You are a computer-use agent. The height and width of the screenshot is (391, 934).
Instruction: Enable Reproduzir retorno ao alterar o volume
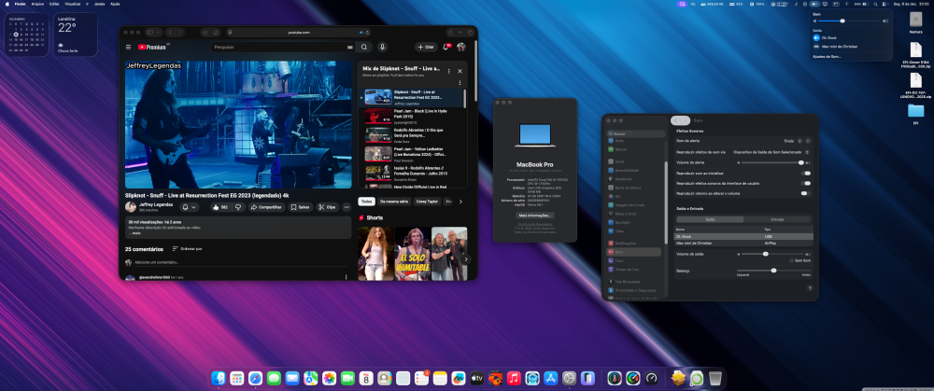point(806,193)
